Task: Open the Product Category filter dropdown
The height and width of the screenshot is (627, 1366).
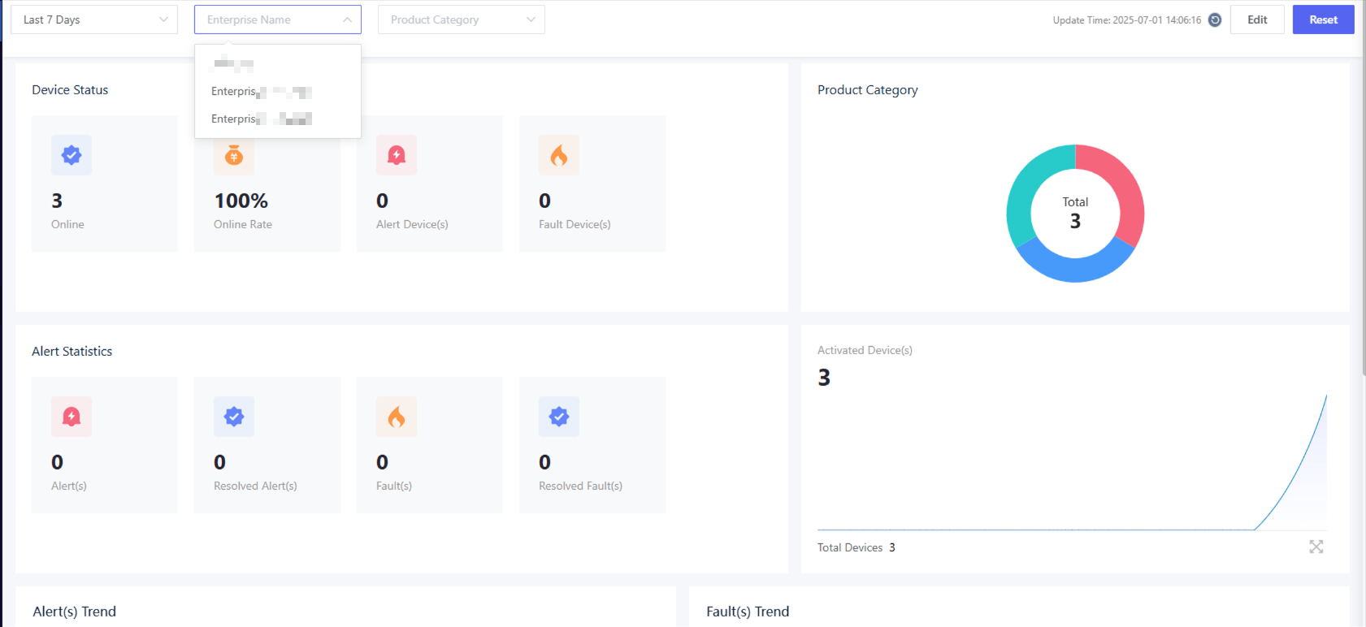Action: tap(461, 19)
